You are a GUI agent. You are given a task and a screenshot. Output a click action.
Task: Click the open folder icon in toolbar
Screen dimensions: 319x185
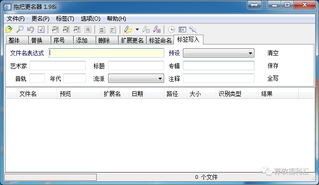click(9, 30)
